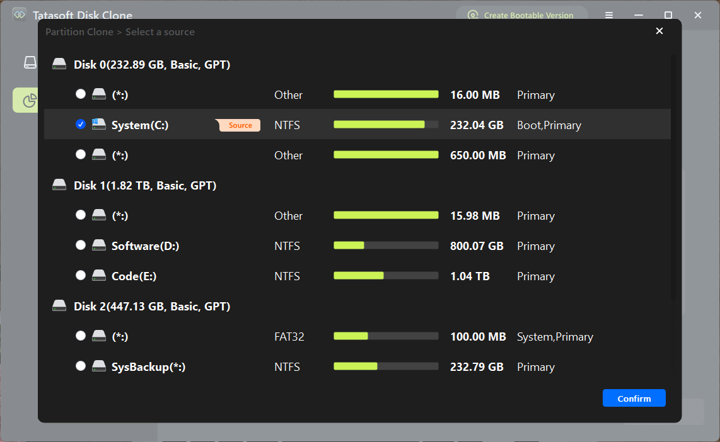Click the orange Source badge

click(238, 125)
